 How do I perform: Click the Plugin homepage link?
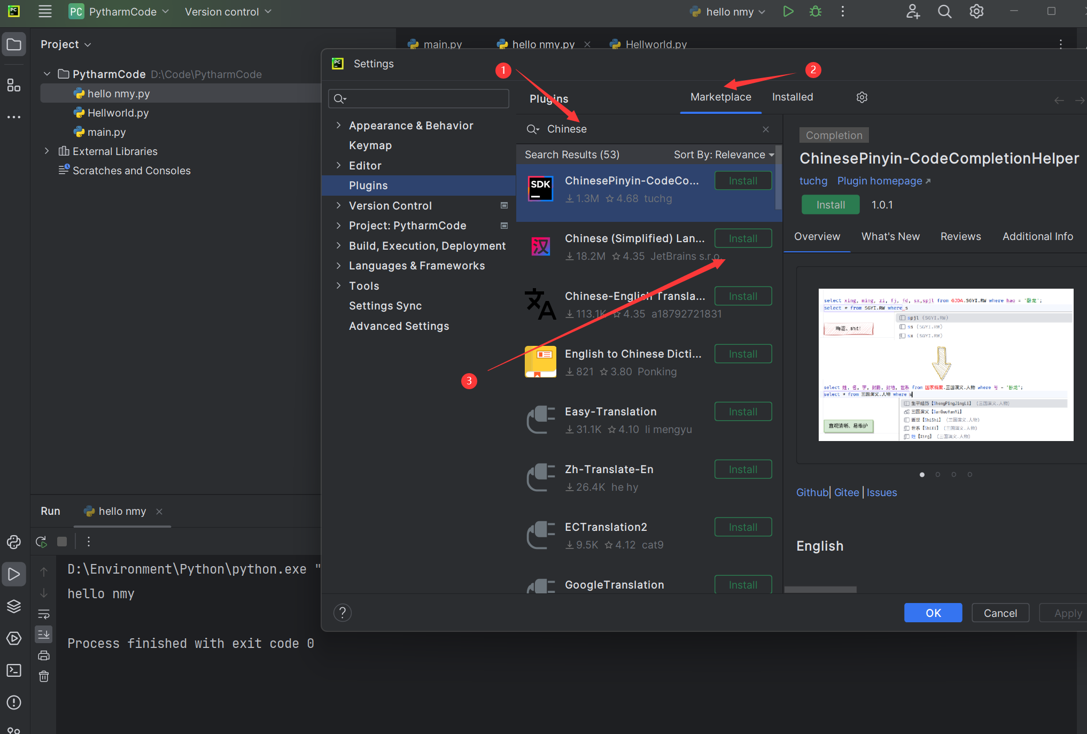pyautogui.click(x=882, y=180)
